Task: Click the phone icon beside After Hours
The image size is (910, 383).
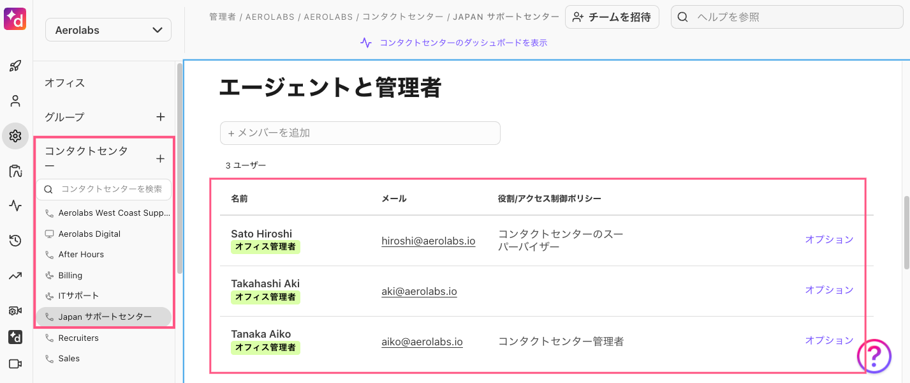Action: pyautogui.click(x=50, y=255)
